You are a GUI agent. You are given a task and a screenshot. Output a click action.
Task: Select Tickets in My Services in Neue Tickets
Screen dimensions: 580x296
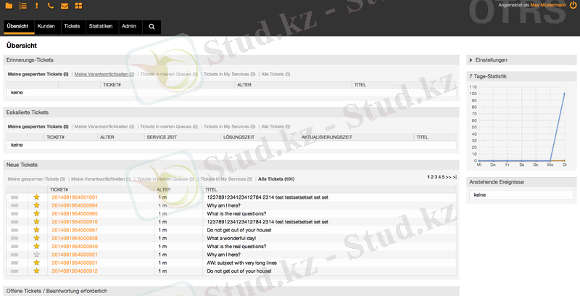226,179
